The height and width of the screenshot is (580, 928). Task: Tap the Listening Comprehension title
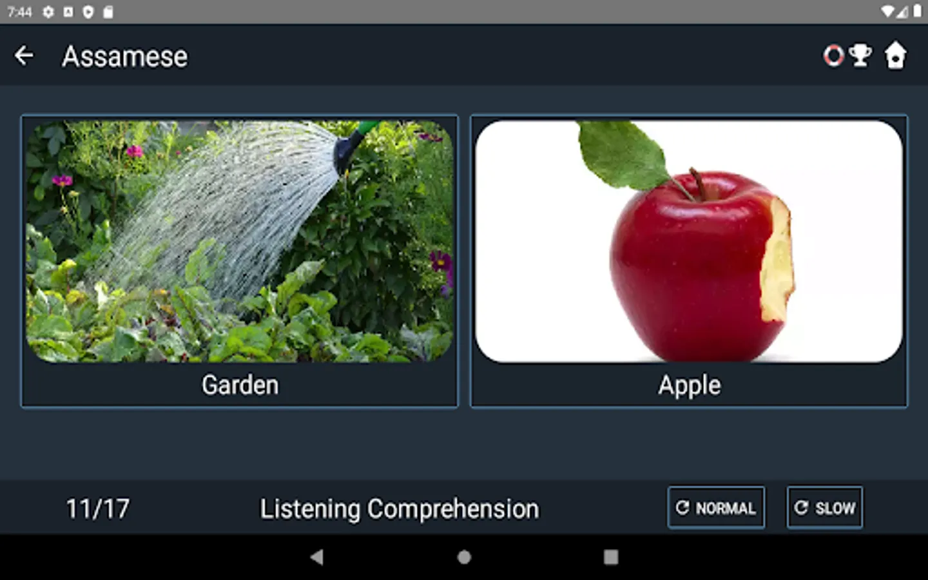[x=400, y=509]
